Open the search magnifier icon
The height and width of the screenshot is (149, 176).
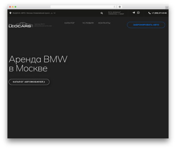[x=102, y=13]
